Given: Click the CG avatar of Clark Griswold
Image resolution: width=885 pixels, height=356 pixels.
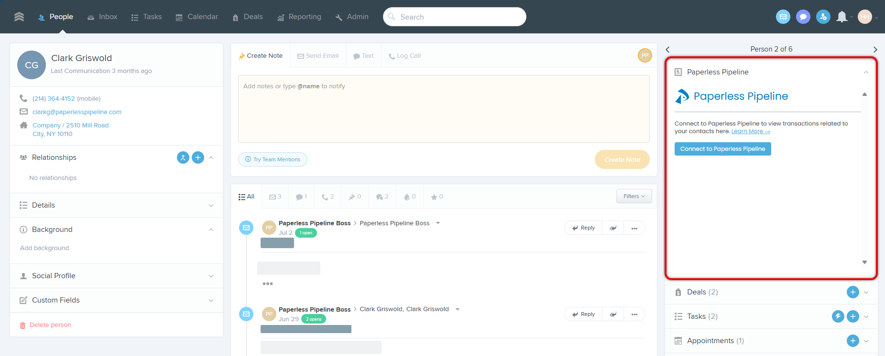Looking at the screenshot, I should click(32, 65).
